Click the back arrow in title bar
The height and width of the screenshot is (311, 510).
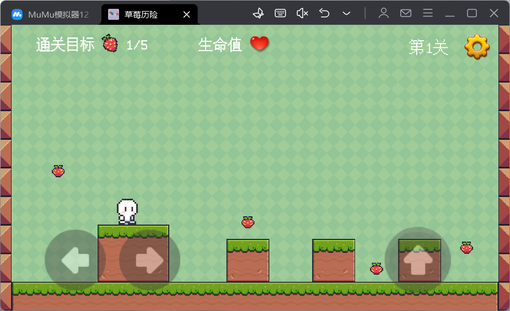pos(324,13)
